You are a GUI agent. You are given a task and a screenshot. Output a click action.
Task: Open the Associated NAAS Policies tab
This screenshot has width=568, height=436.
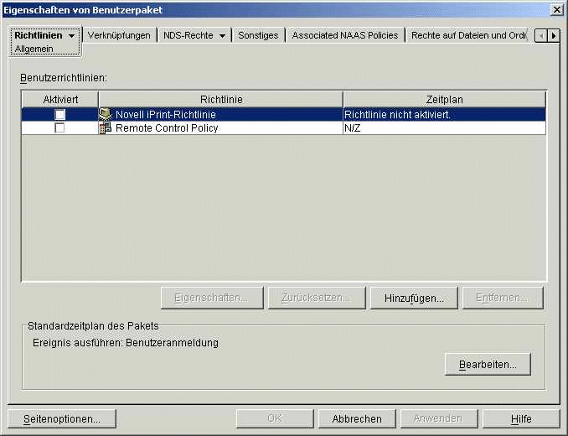pyautogui.click(x=345, y=35)
